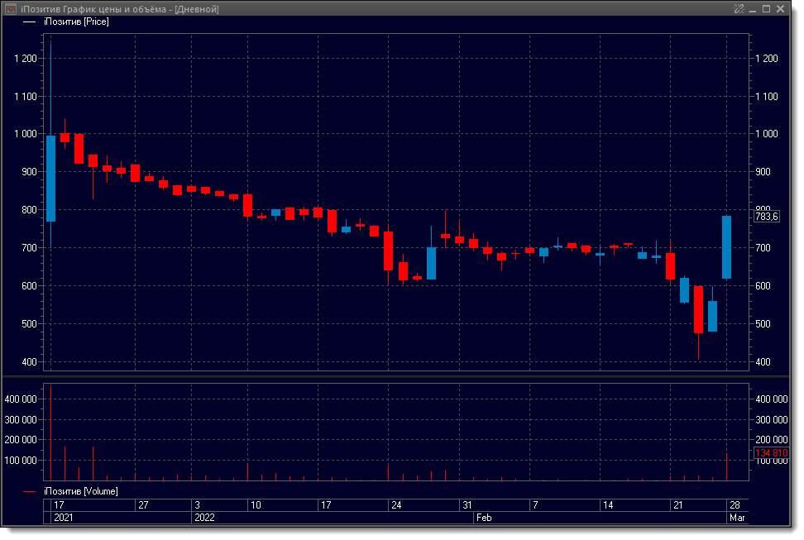Click the white Price legend line swatch
804x540 pixels.
click(30, 22)
